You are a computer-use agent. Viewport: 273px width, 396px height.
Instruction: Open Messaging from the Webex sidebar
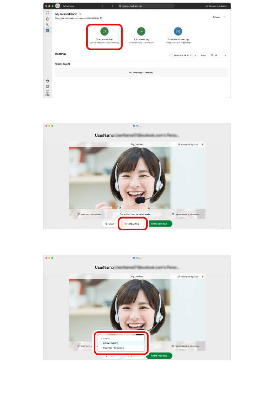(47, 13)
